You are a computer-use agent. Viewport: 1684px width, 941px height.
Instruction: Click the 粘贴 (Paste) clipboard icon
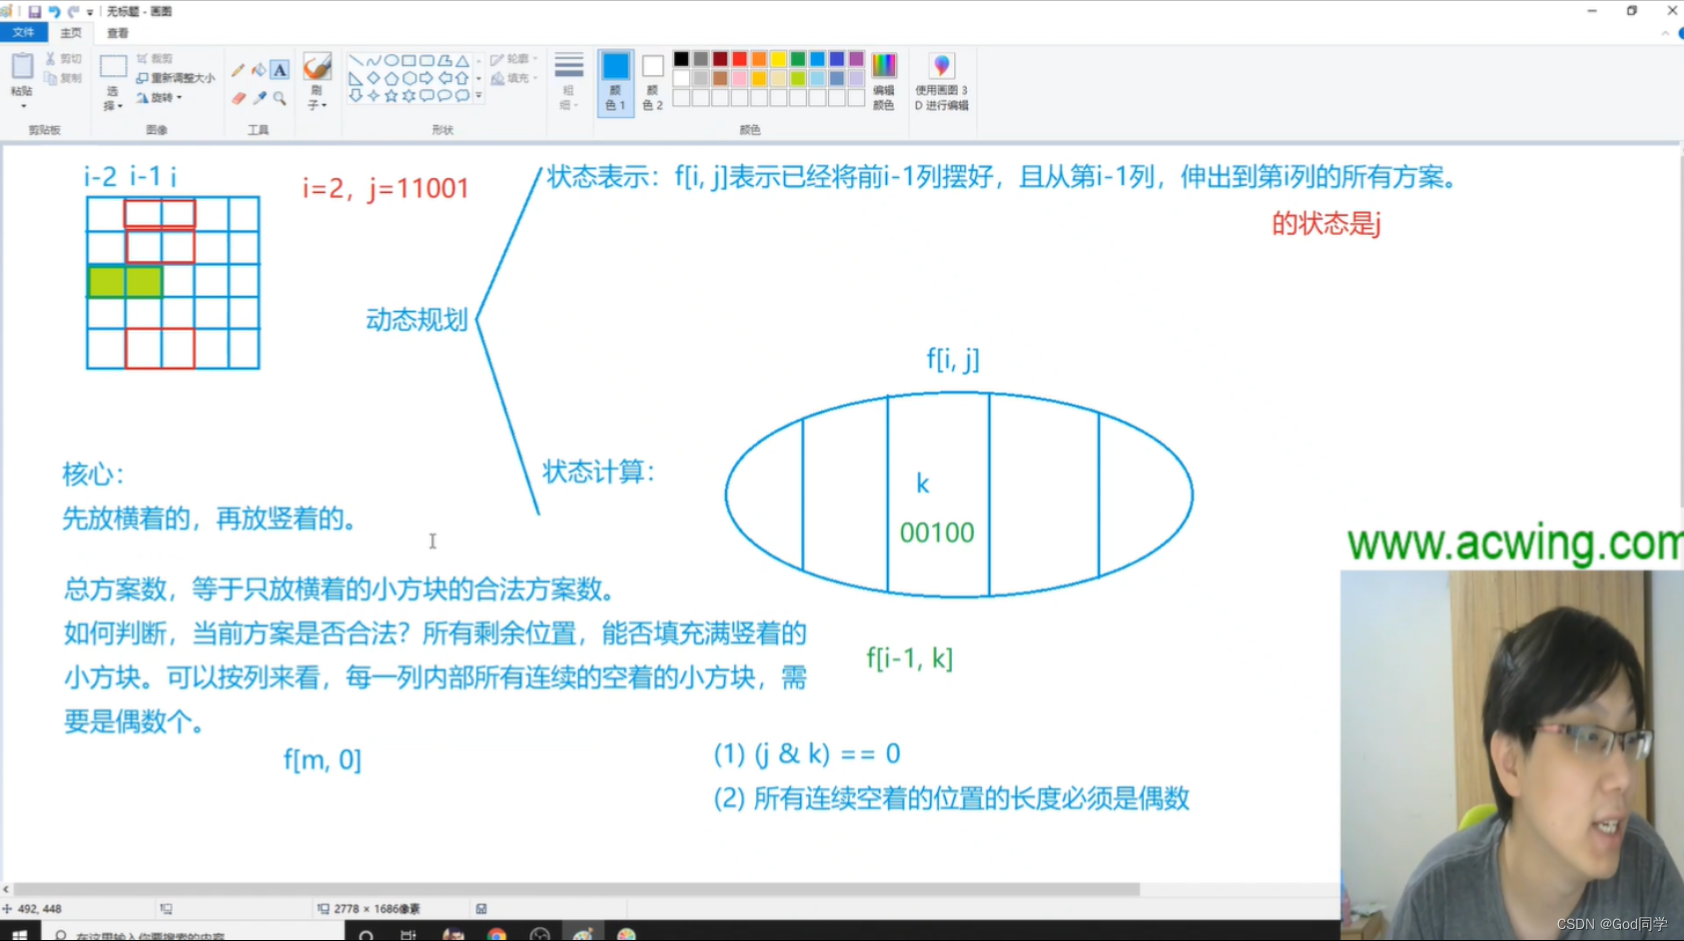coord(22,67)
